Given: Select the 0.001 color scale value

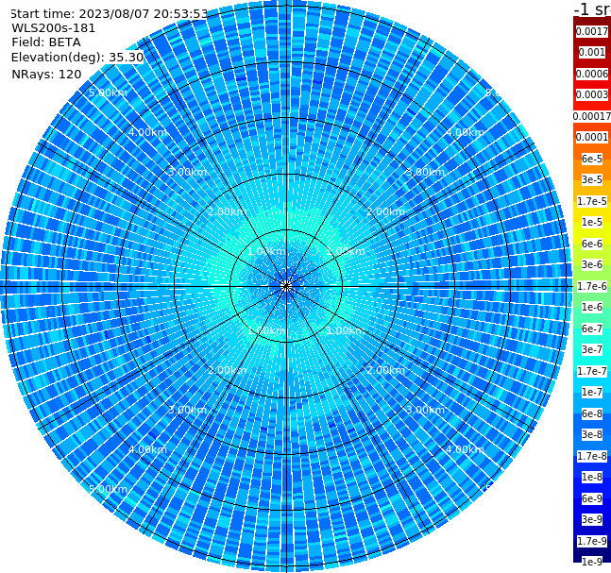Looking at the screenshot, I should click(592, 52).
